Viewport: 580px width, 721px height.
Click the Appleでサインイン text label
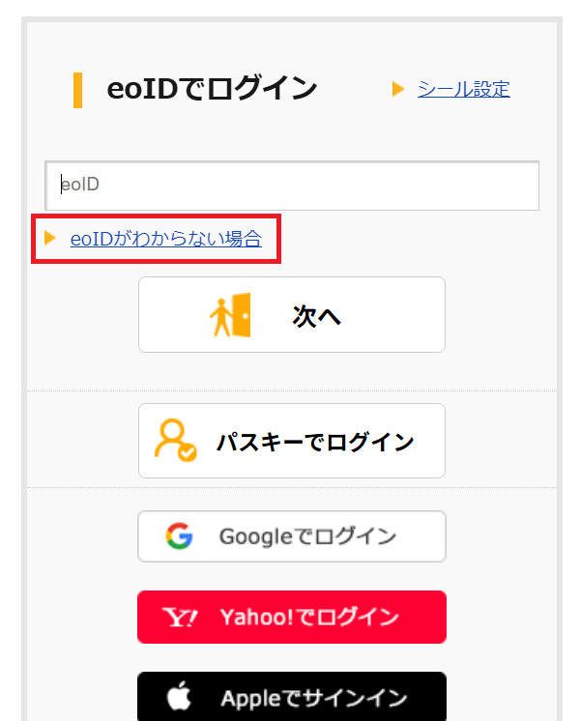[314, 699]
